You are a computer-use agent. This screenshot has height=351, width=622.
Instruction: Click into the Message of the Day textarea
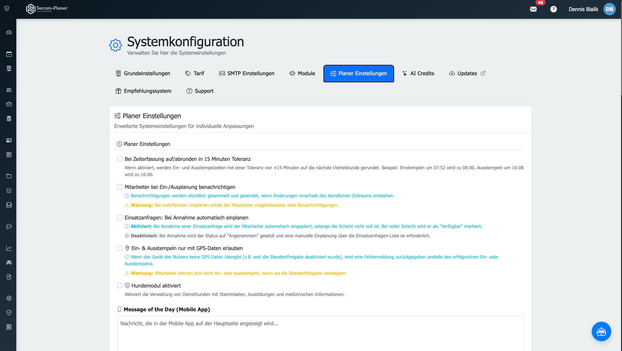(320, 333)
